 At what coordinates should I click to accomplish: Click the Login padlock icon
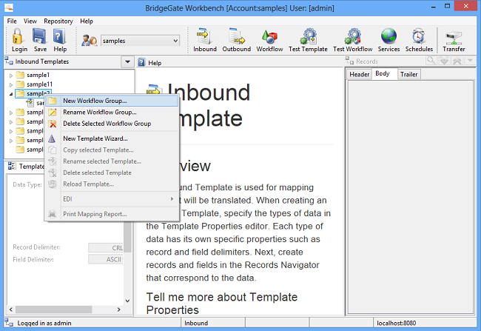tap(18, 36)
